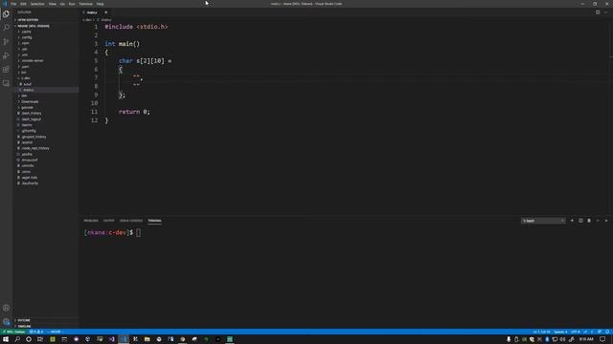Open the Selection menu
The width and height of the screenshot is (613, 344).
[x=37, y=4]
